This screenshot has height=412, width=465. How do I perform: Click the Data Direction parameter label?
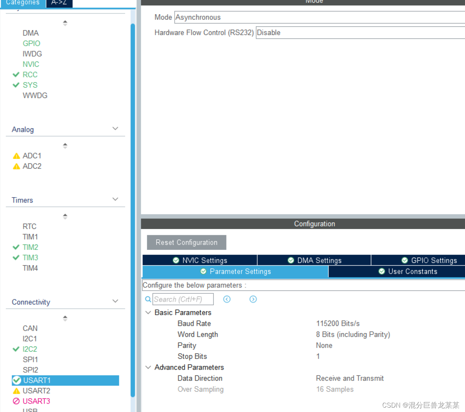click(x=200, y=378)
